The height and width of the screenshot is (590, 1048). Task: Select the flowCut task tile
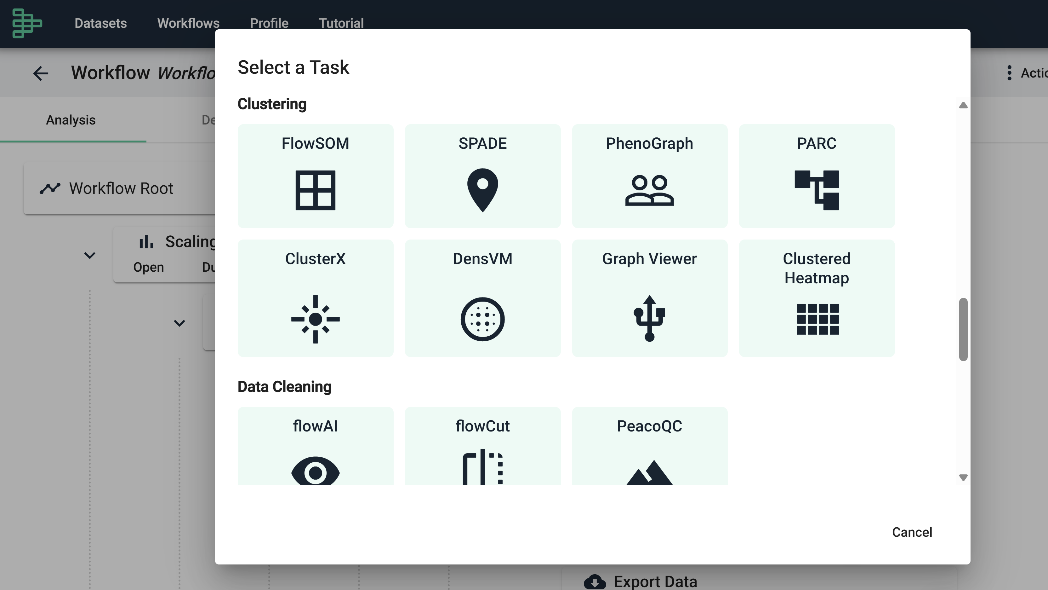(x=482, y=446)
